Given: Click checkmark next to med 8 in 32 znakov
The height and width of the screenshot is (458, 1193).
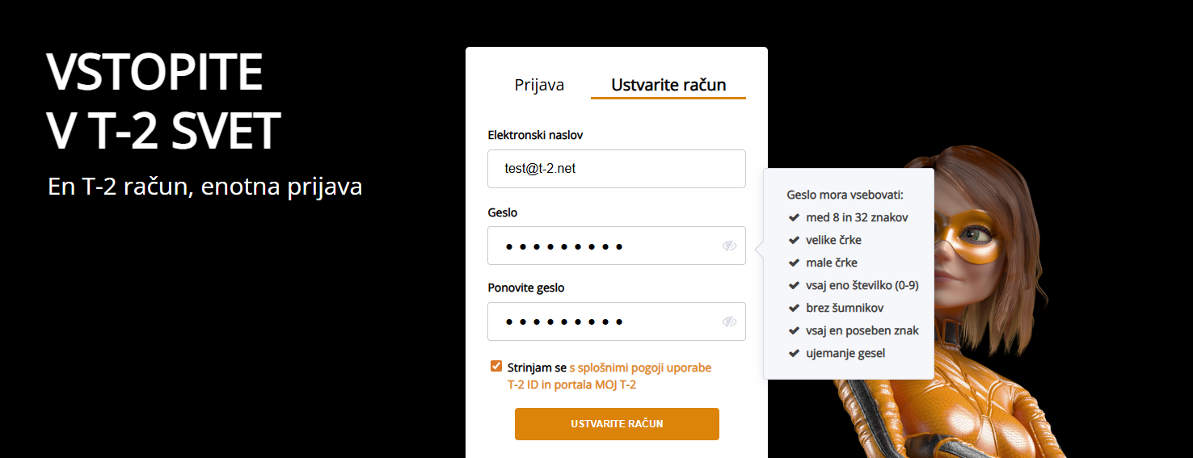Looking at the screenshot, I should click(x=794, y=217).
